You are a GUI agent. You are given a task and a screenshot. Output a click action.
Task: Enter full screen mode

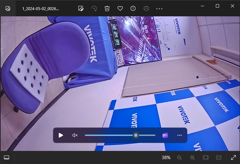click(233, 157)
